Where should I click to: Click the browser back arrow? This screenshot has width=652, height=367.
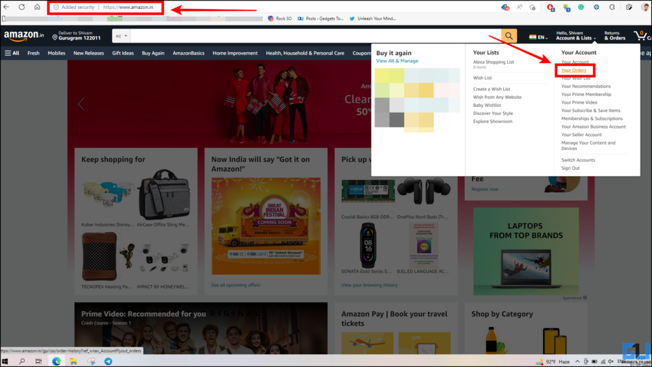6,7
